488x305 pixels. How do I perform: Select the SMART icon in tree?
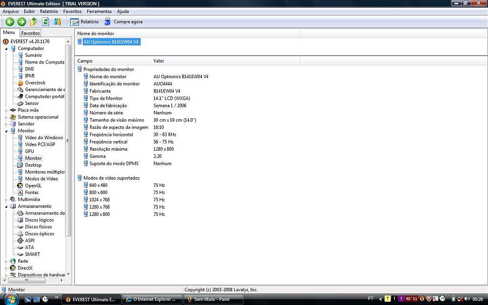coord(20,254)
